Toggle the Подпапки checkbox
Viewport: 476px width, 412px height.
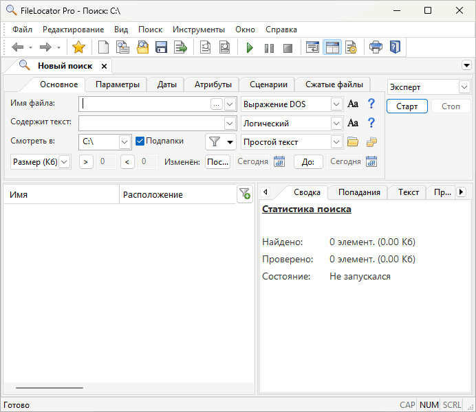(x=140, y=141)
